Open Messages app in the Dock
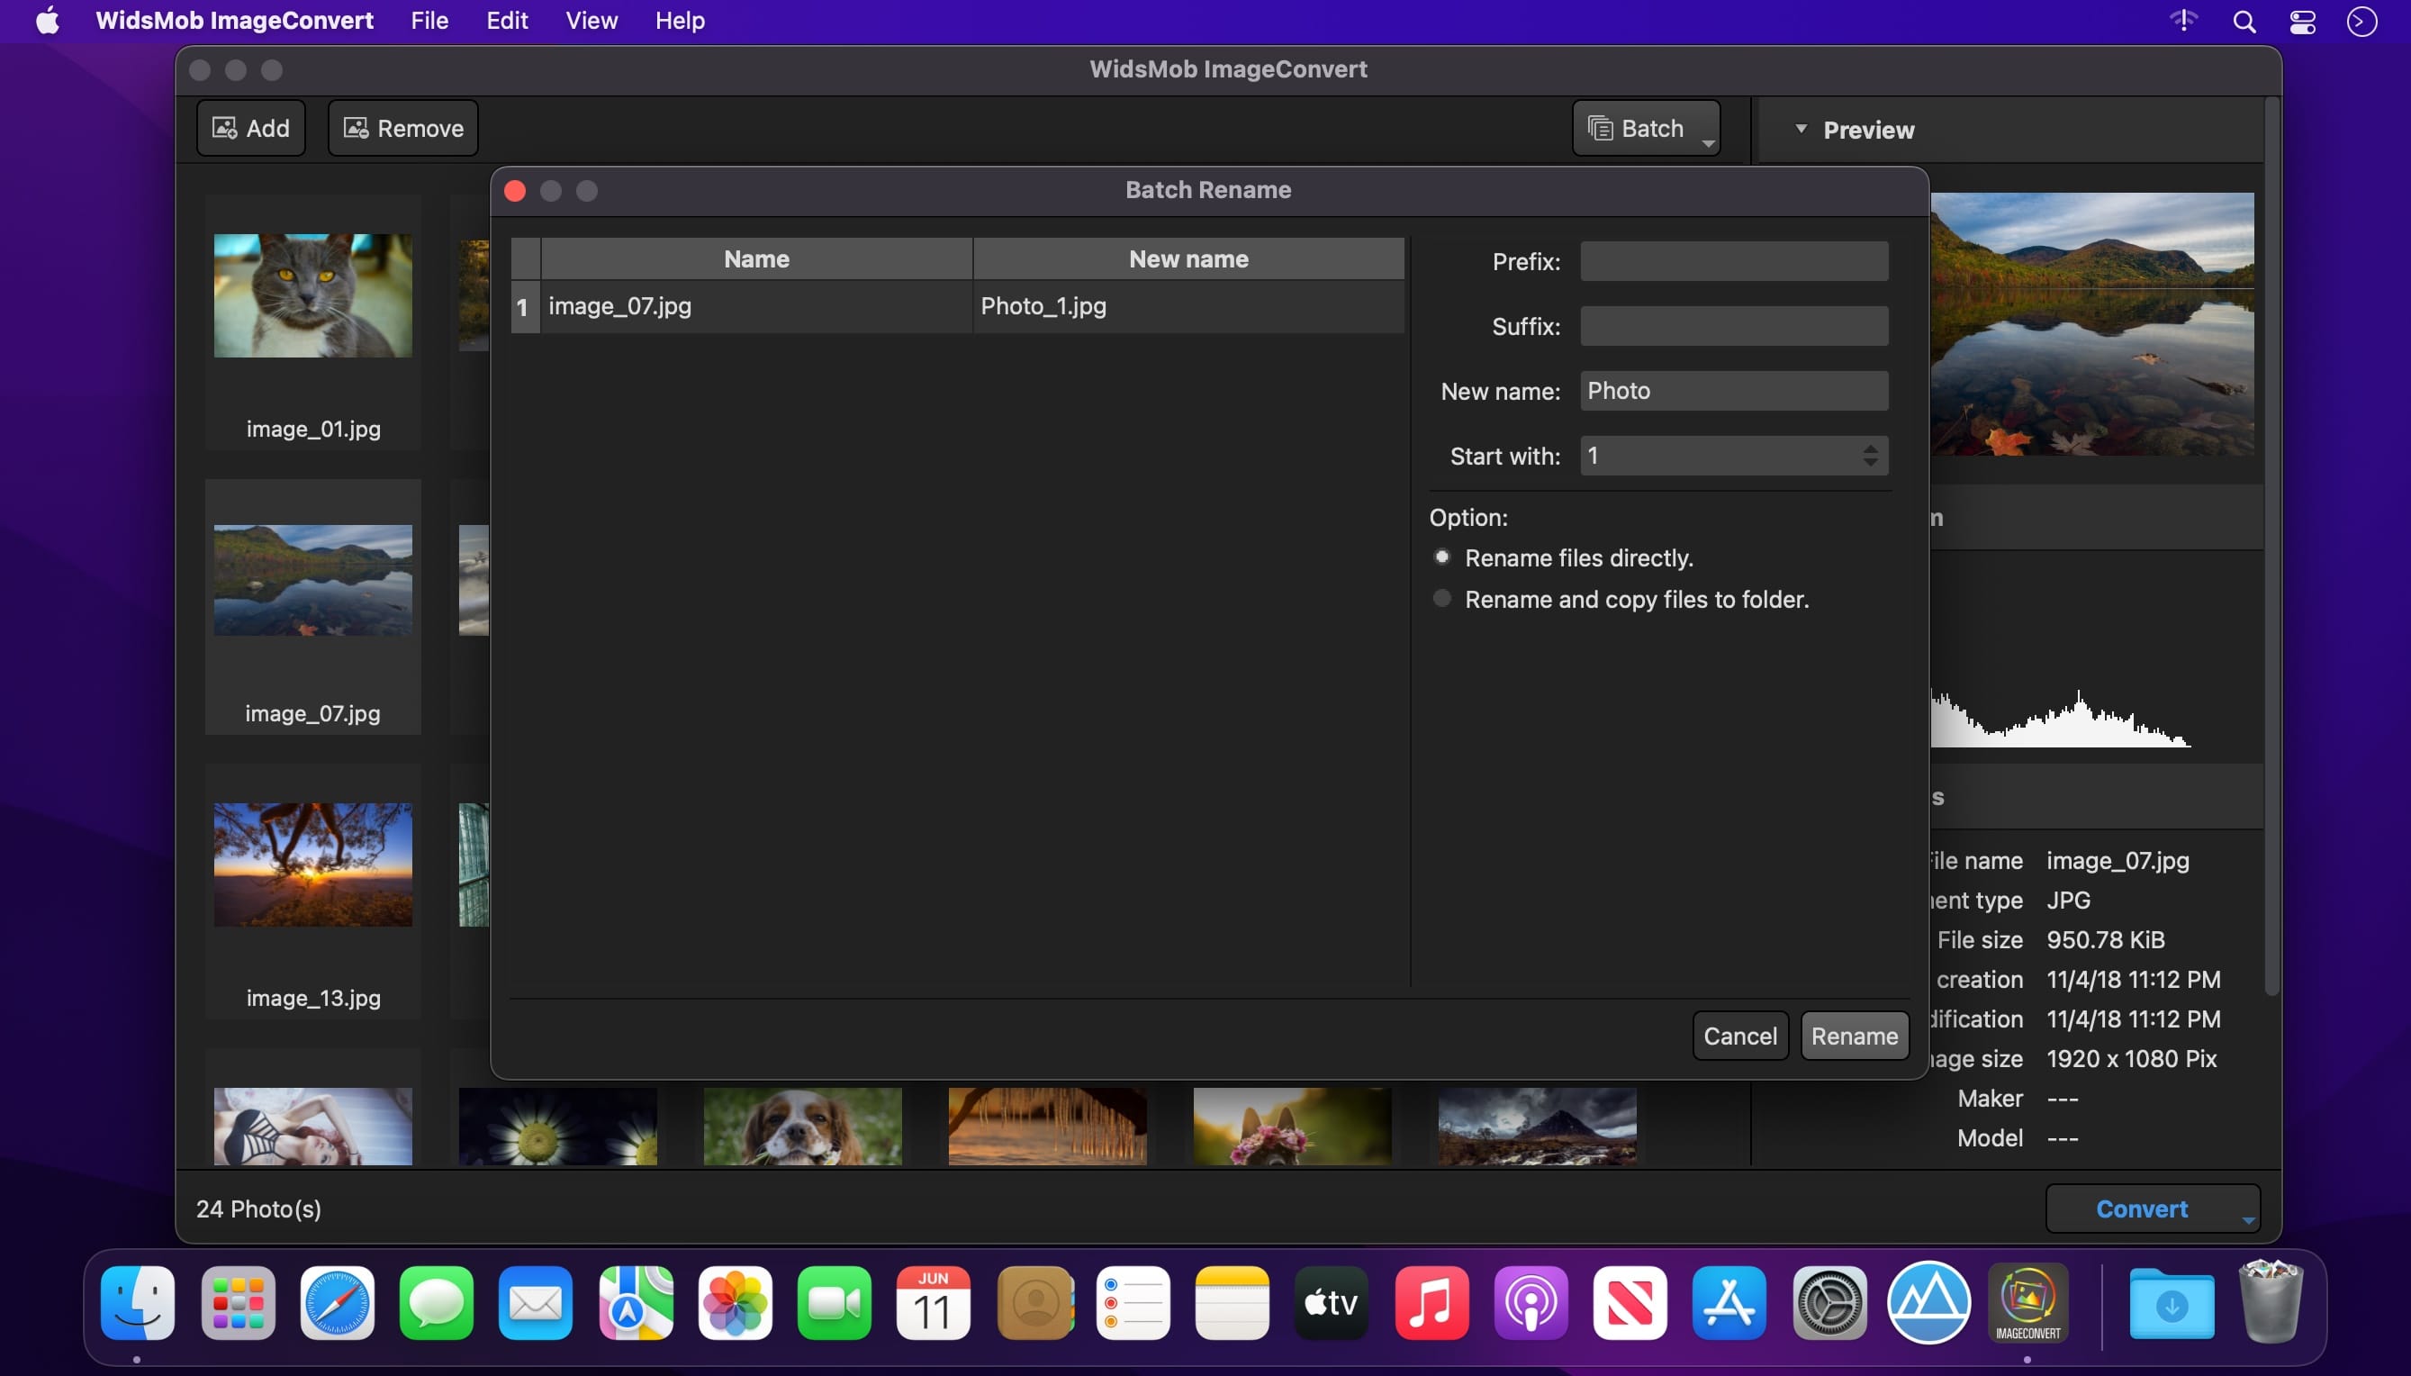 tap(437, 1303)
